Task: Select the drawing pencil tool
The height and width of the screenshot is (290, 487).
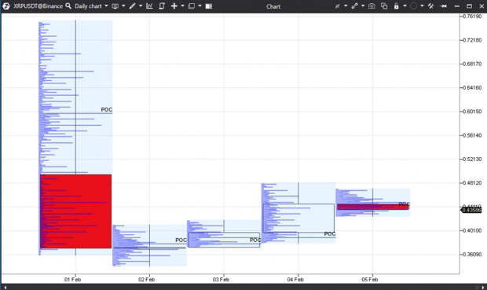Action: coord(132,6)
